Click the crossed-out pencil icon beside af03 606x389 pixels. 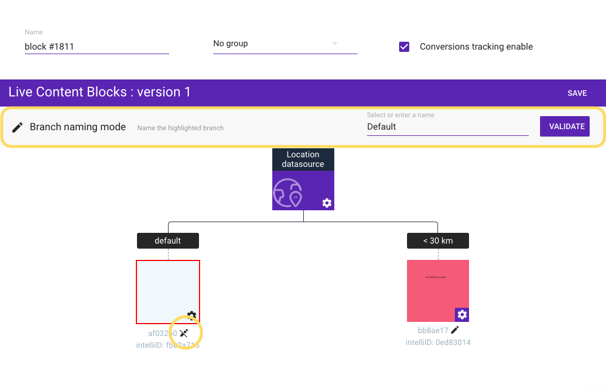pyautogui.click(x=184, y=333)
